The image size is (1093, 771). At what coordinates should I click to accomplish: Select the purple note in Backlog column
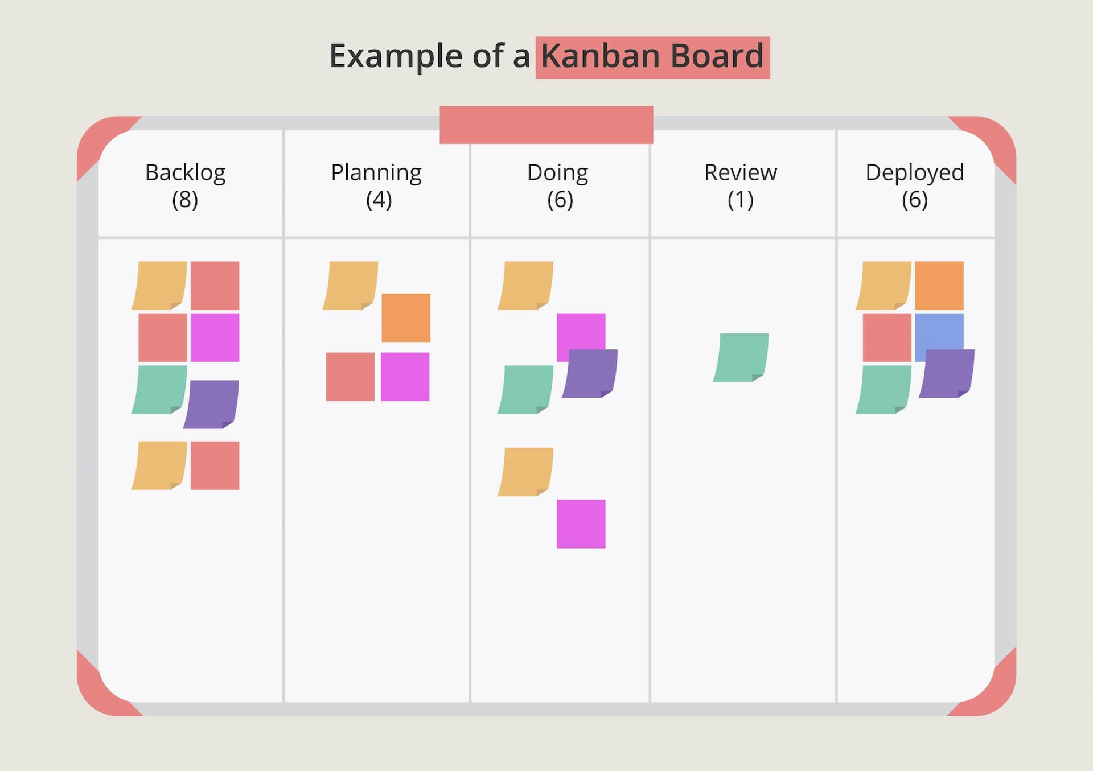pos(211,404)
